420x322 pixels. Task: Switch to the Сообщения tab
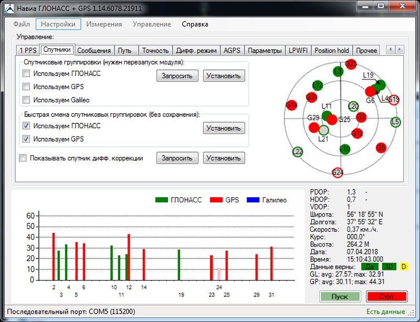(x=94, y=50)
